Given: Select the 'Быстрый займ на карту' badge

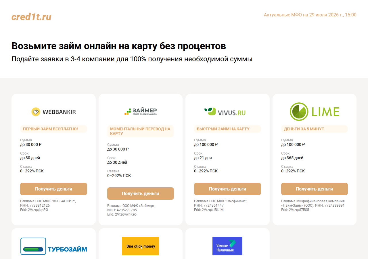Looking at the screenshot, I should tap(227, 129).
